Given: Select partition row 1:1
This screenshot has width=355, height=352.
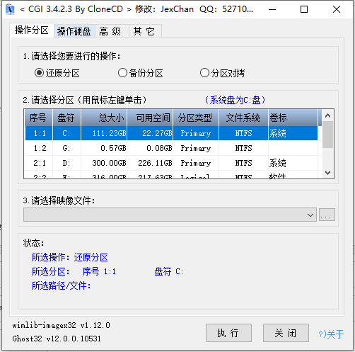Looking at the screenshot, I should [171, 133].
